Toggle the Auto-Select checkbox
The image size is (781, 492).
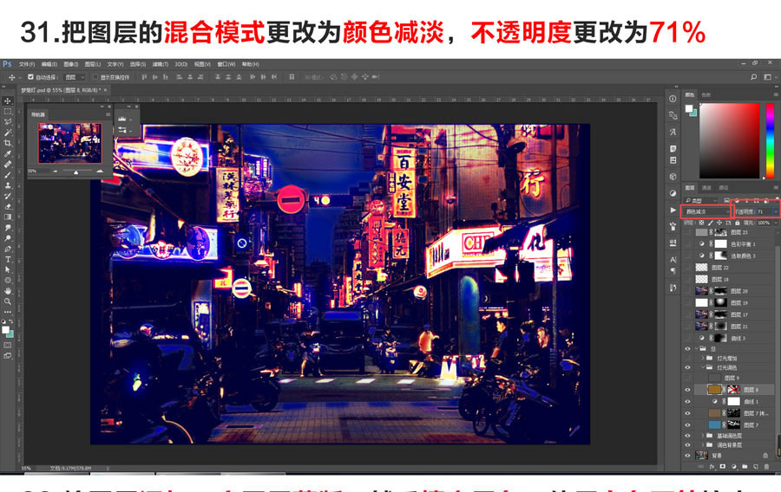pyautogui.click(x=31, y=77)
